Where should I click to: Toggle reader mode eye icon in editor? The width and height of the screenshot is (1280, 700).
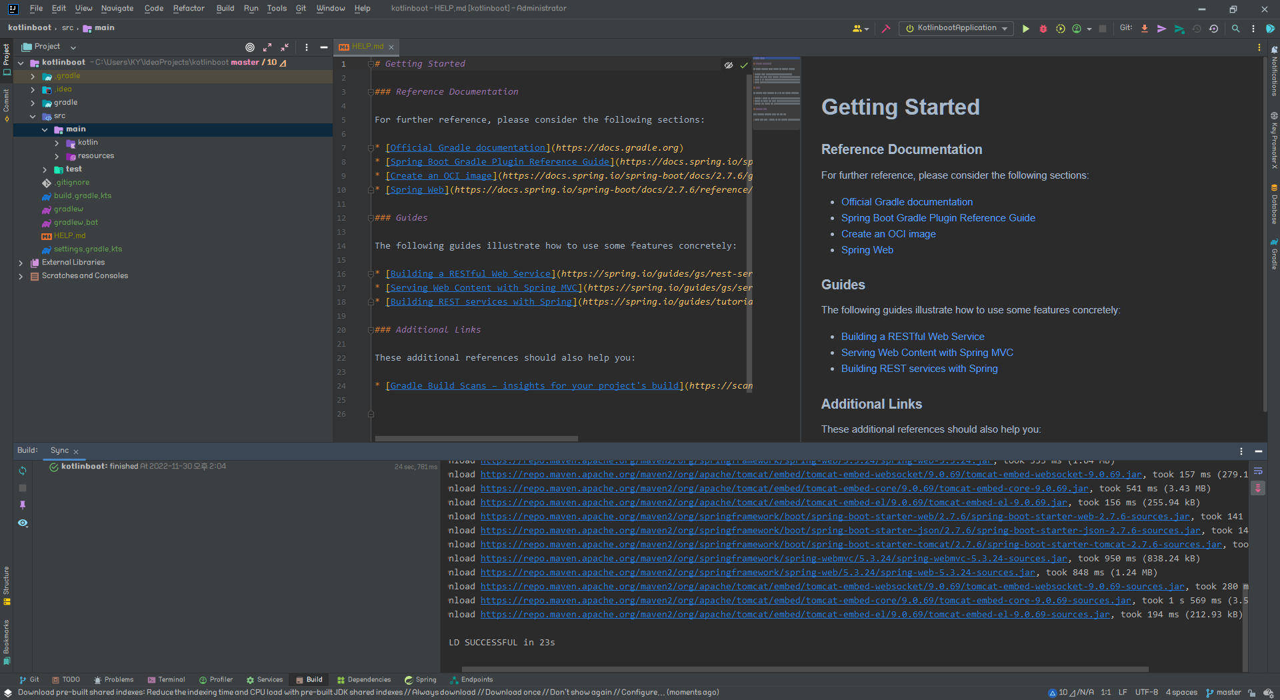pos(729,65)
